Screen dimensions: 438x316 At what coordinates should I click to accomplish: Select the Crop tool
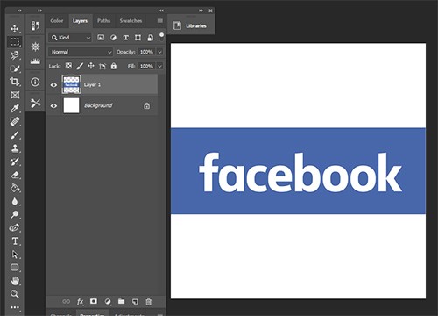click(x=14, y=82)
